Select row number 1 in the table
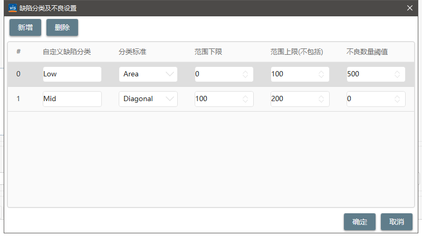This screenshot has width=422, height=237. point(18,98)
